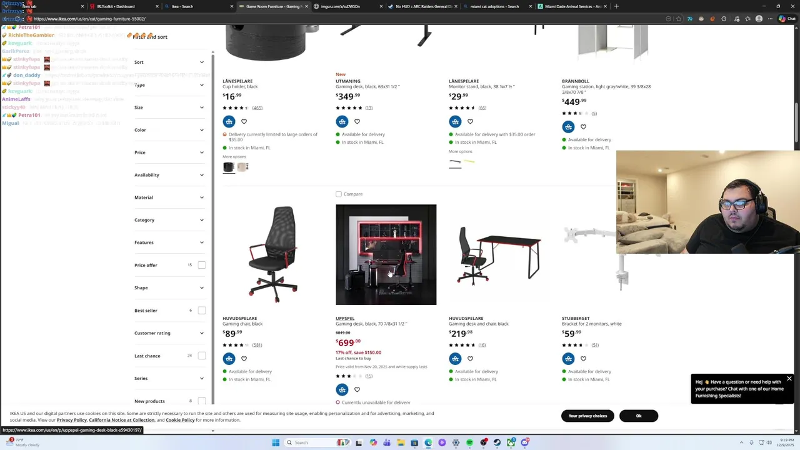Open Edge settings and more menu
Viewport: 800px width, 450px height.
[x=770, y=19]
